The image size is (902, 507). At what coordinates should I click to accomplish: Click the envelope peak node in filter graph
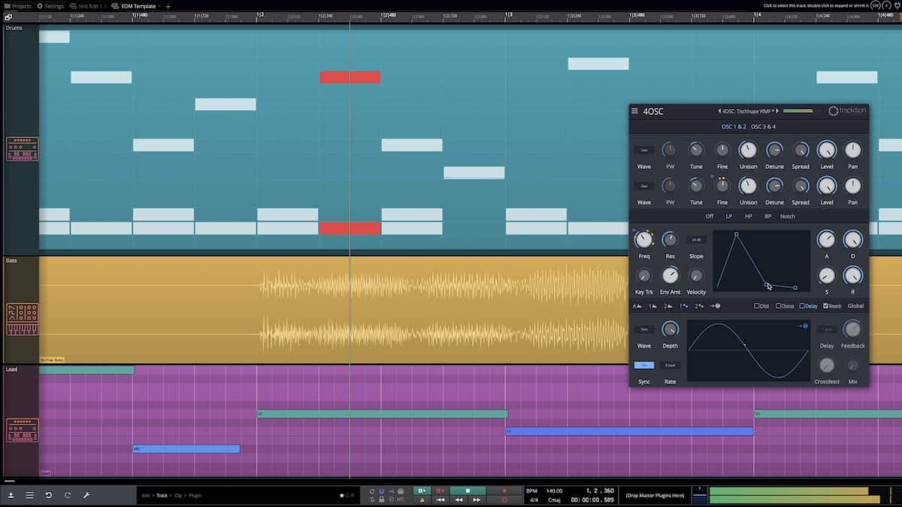coord(737,234)
